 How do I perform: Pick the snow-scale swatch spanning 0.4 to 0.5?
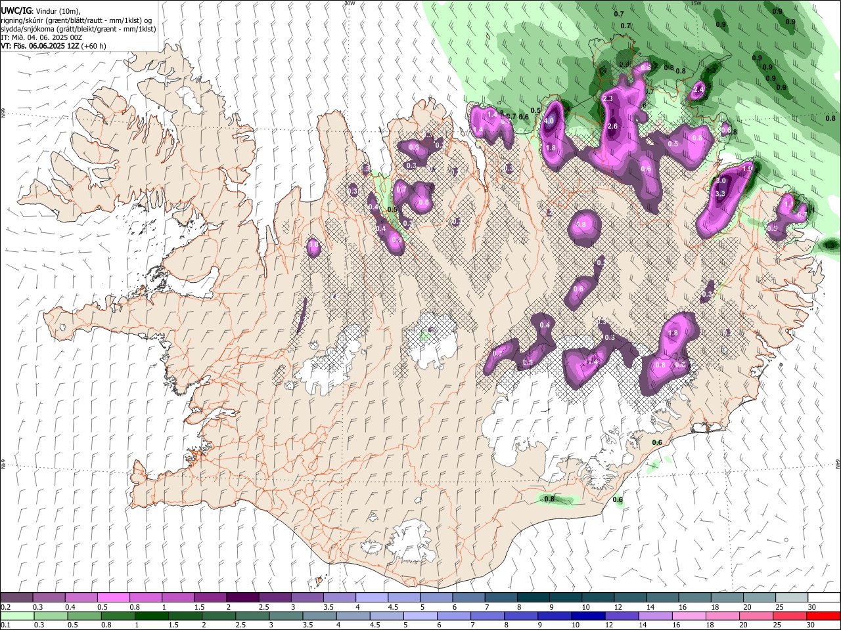[81, 598]
